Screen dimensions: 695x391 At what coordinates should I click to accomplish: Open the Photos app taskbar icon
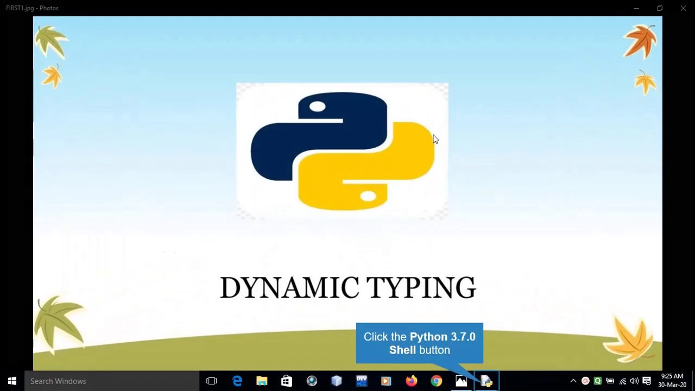(462, 381)
